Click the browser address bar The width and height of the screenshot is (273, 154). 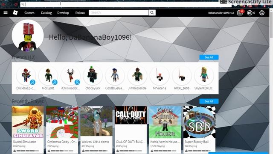[x=126, y=4]
